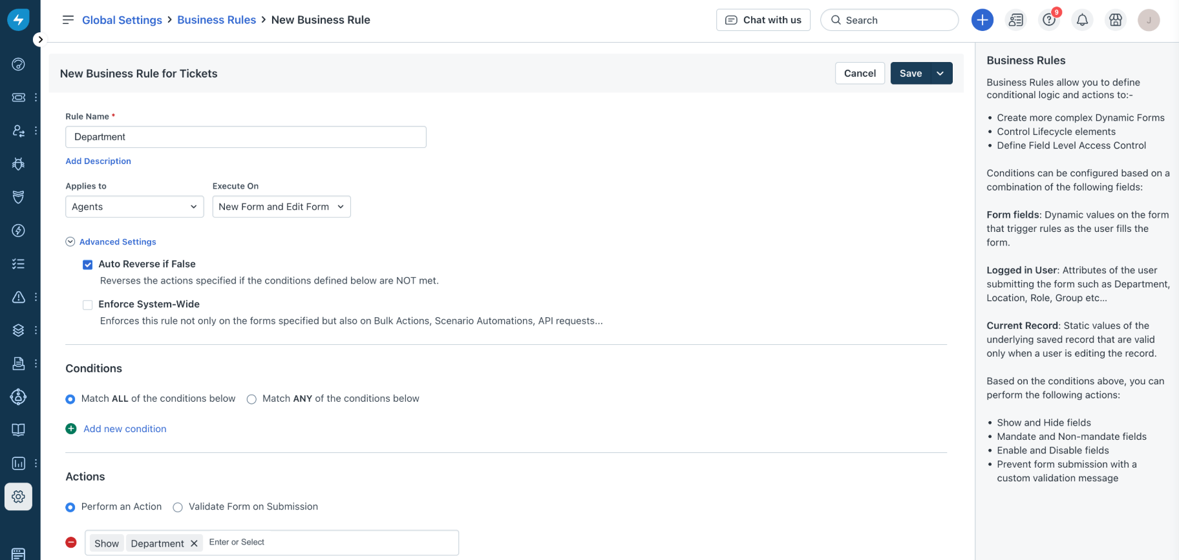Open the Reports chart icon in sidebar
This screenshot has width=1179, height=560.
click(18, 463)
